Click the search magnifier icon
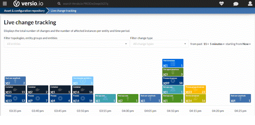255x125 pixels. (x=59, y=4)
